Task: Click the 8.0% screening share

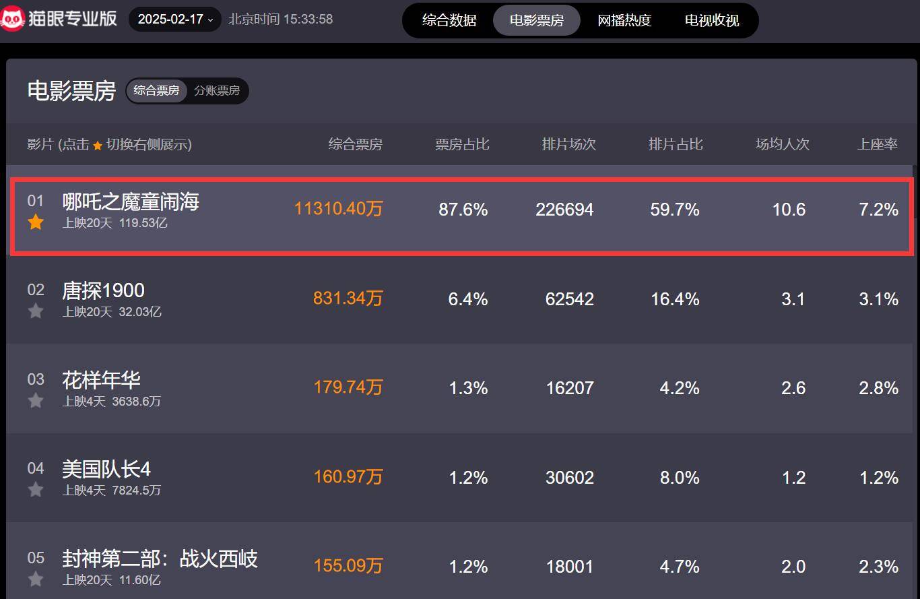Action: click(x=680, y=478)
